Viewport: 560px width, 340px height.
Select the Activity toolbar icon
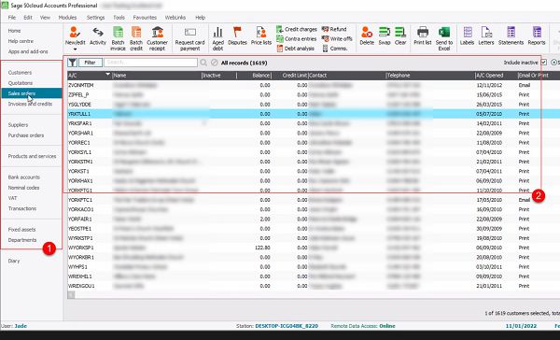(x=97, y=32)
